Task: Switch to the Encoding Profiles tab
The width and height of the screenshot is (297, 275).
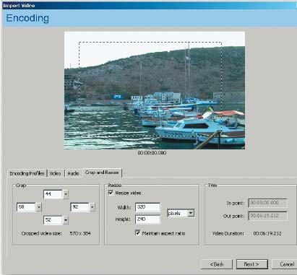Action: [27, 173]
